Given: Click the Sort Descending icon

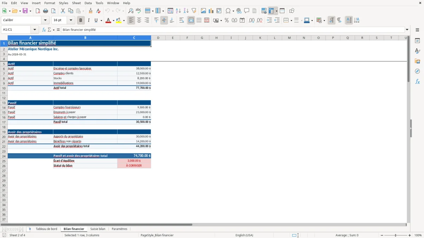Looking at the screenshot, I should tap(186, 11).
